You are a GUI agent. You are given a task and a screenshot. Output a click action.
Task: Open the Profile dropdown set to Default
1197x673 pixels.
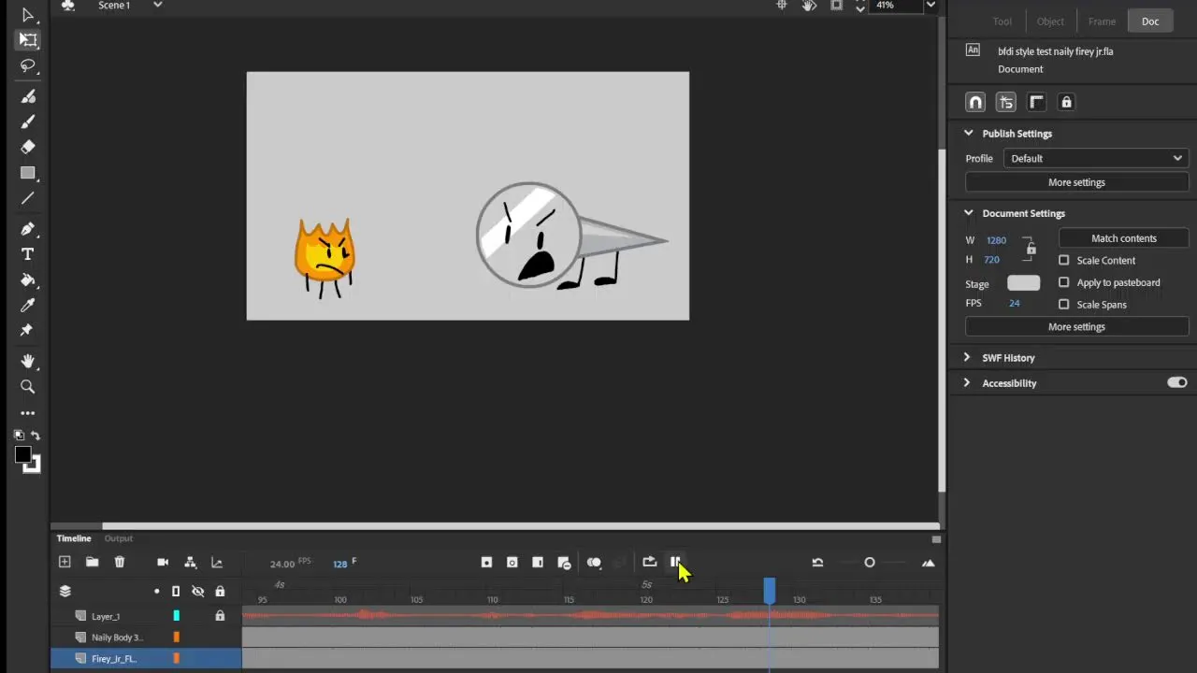click(1095, 158)
